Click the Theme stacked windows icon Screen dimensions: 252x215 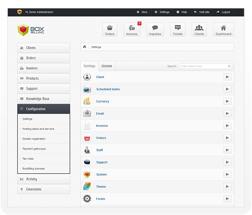(87, 187)
